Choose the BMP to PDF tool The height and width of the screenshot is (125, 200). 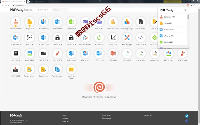pos(57,55)
